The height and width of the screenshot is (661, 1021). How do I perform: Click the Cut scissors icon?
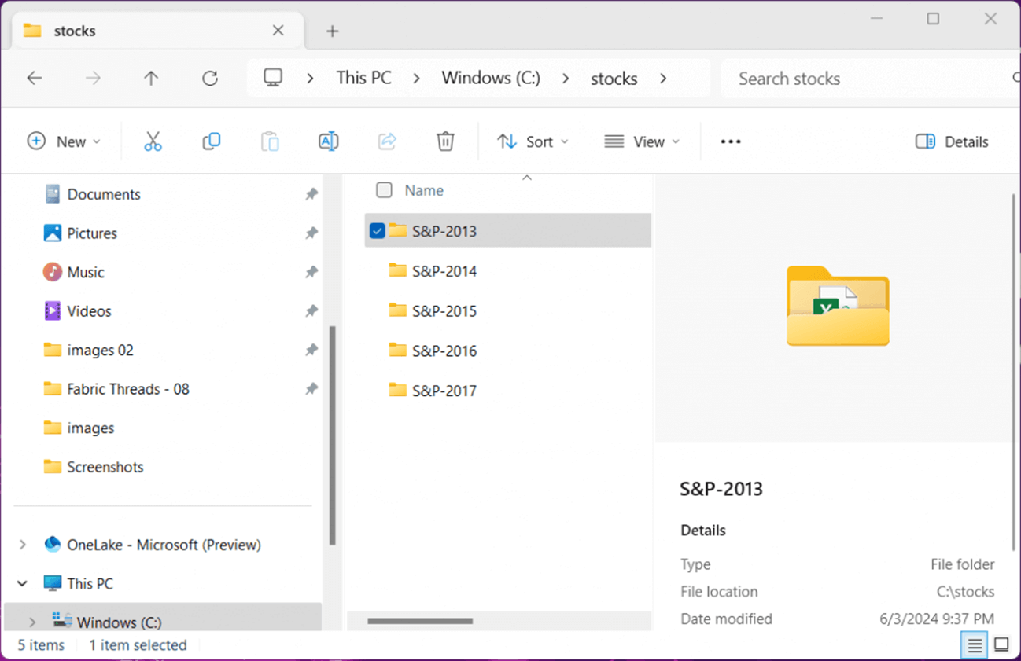153,141
